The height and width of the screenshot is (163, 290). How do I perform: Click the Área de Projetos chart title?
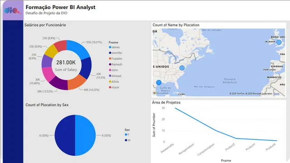click(166, 102)
